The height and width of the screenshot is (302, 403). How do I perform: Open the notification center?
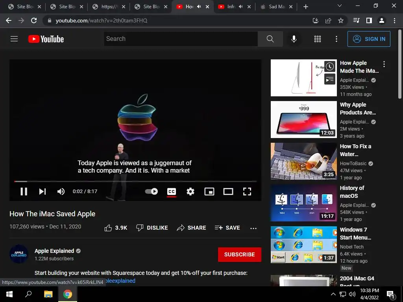[x=391, y=294]
